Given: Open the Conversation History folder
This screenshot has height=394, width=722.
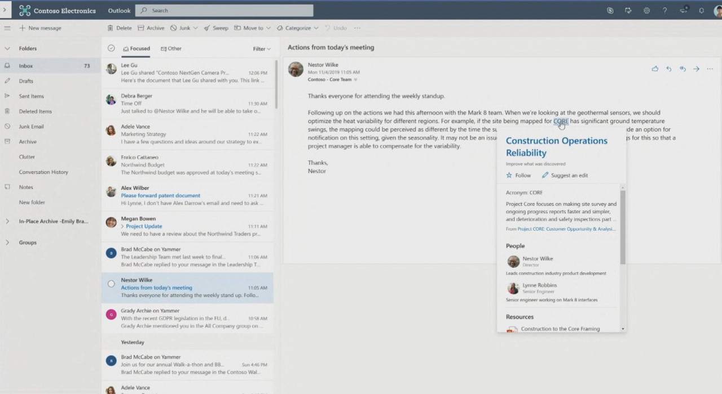Looking at the screenshot, I should (43, 172).
